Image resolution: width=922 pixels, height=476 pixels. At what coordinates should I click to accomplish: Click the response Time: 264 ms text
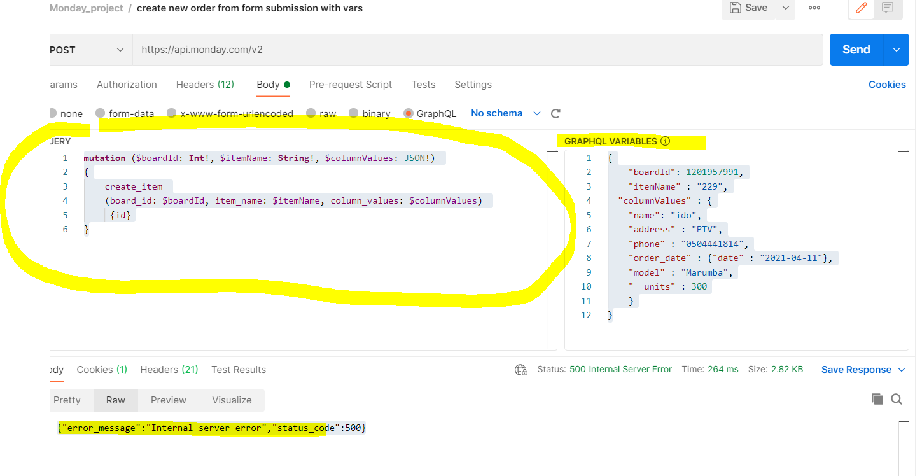click(x=710, y=369)
